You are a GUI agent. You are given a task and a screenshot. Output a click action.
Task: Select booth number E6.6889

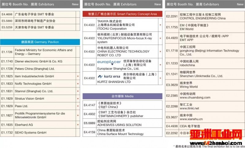pyautogui.click(x=89, y=123)
